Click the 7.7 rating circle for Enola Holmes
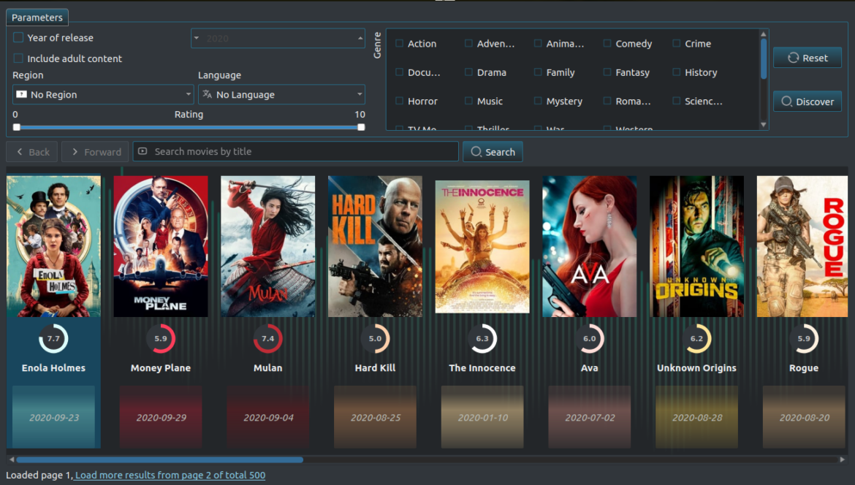The image size is (855, 485). 53,339
